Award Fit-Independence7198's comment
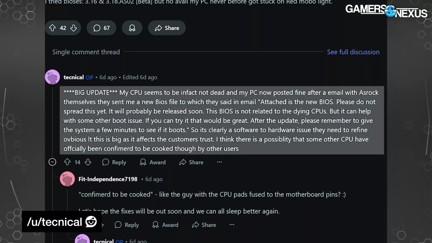The height and width of the screenshot is (243, 432). [x=166, y=225]
